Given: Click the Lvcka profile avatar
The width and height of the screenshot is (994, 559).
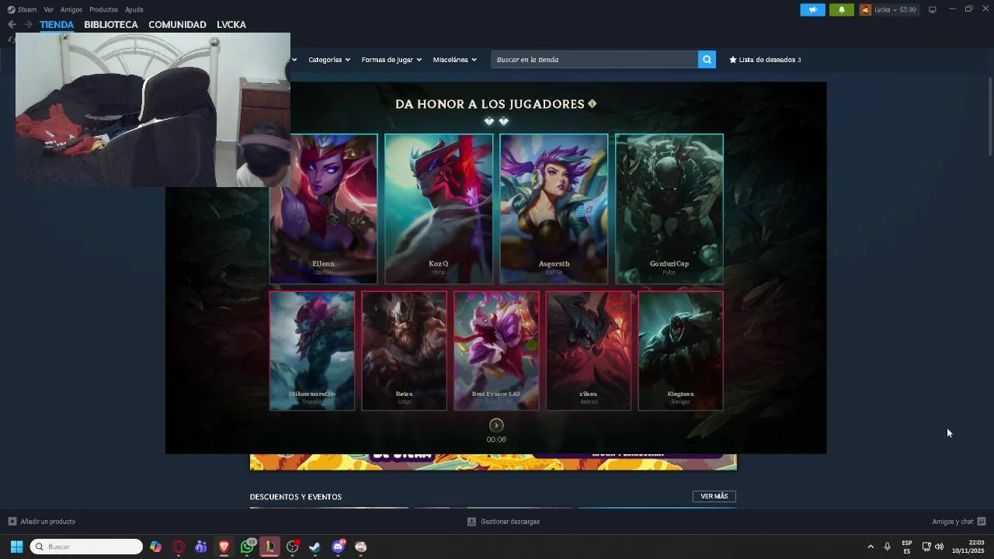Looking at the screenshot, I should (x=865, y=9).
